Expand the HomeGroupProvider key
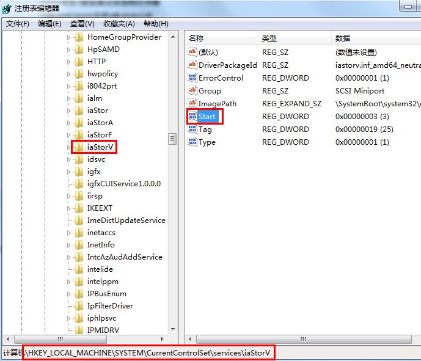421x361 pixels. (68, 37)
